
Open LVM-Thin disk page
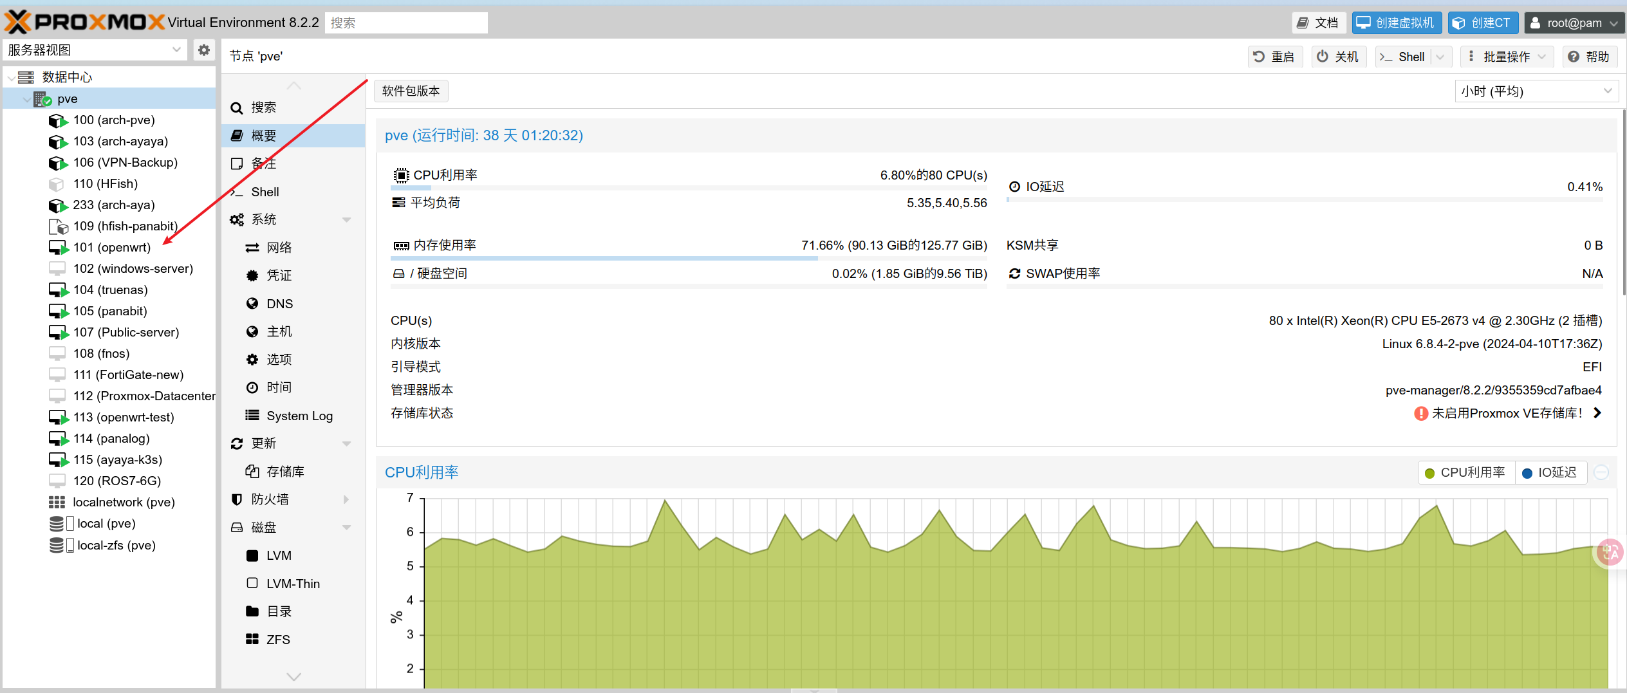point(293,584)
